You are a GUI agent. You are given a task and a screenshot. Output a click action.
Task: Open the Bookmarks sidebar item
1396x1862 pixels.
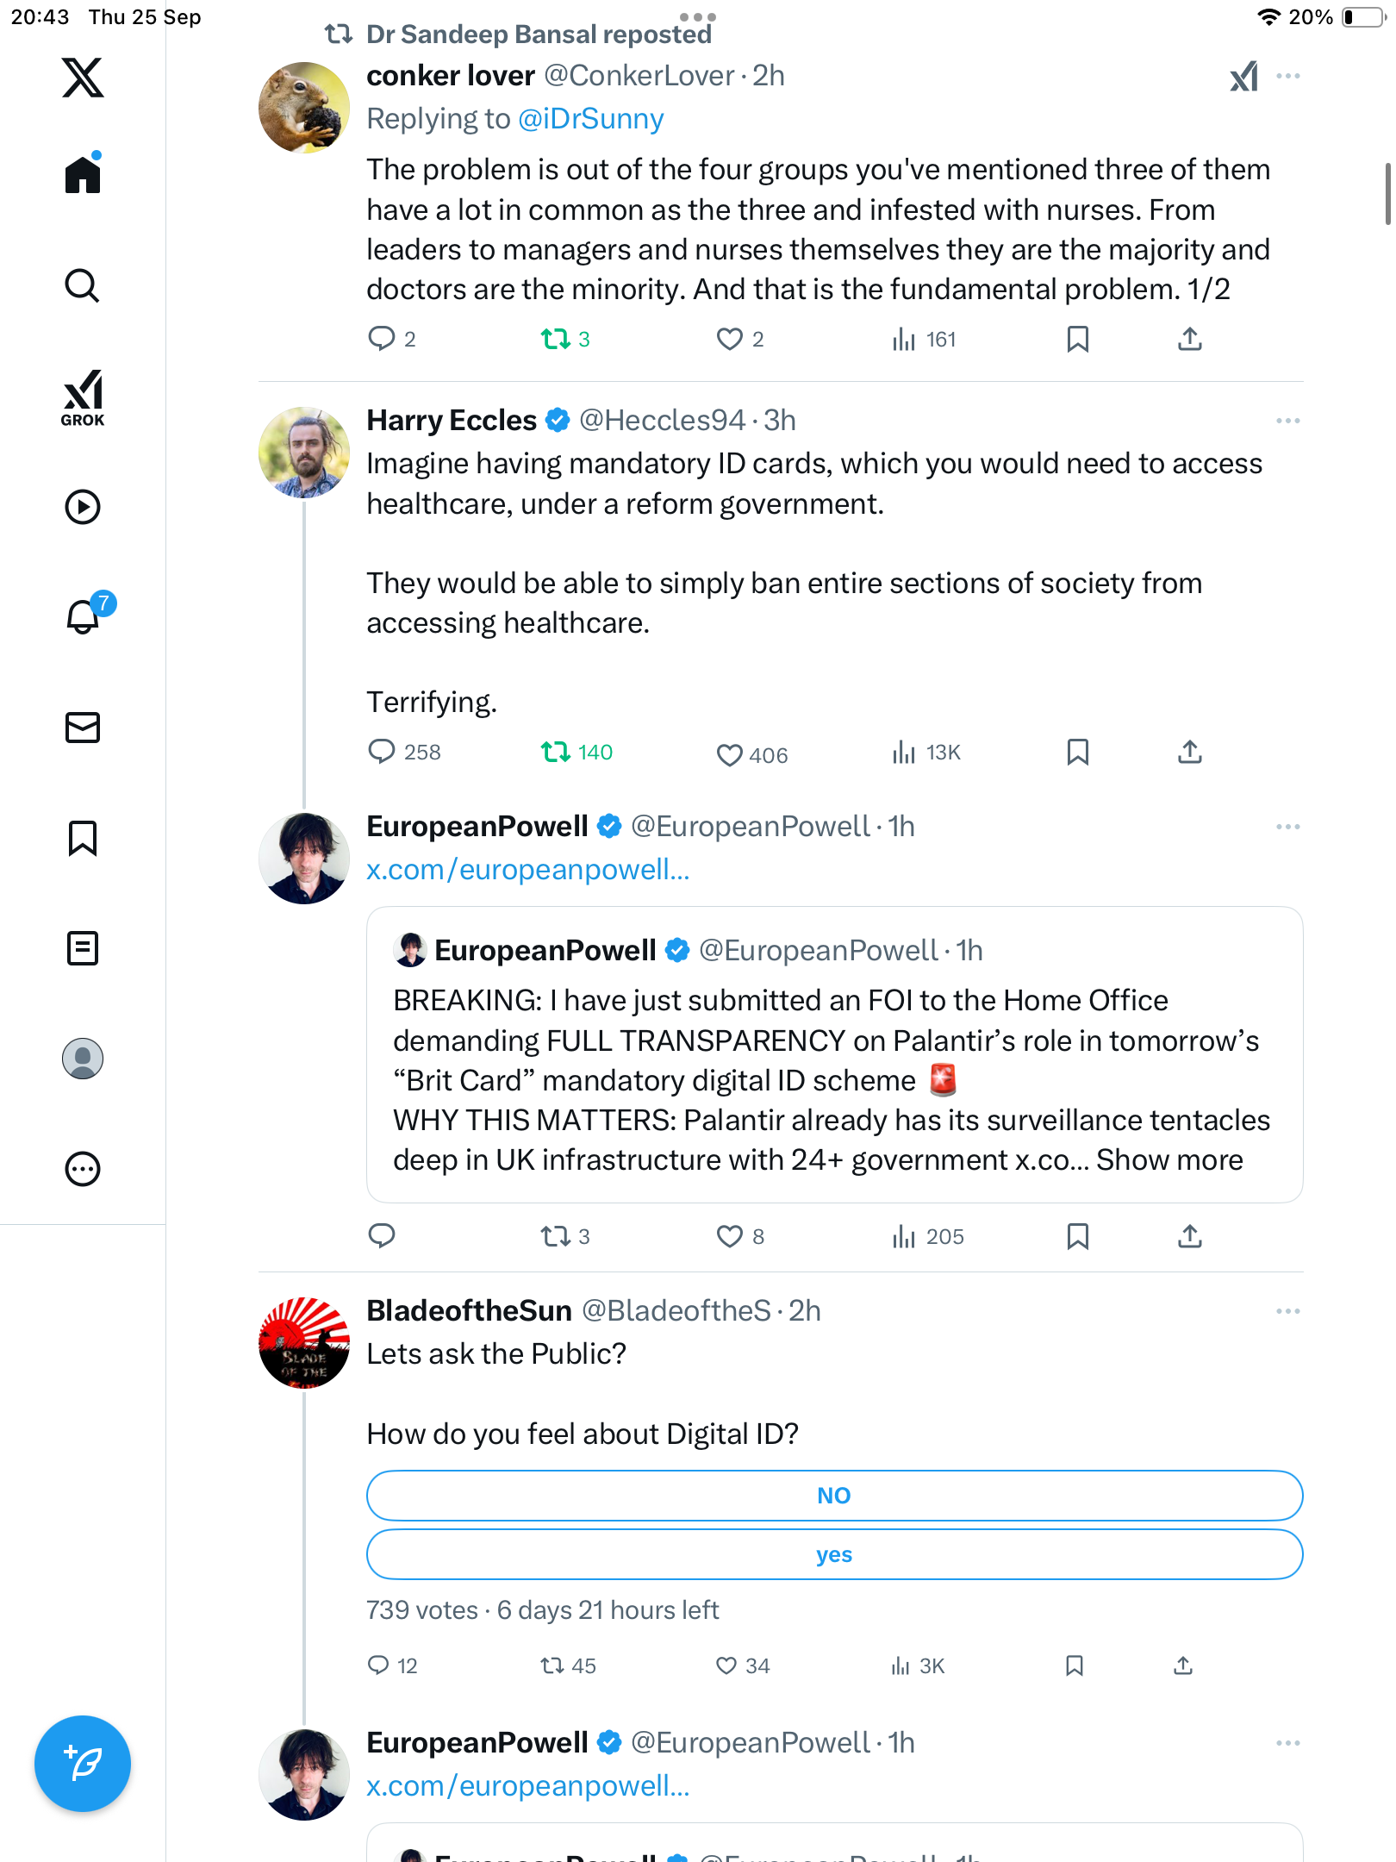coord(83,838)
